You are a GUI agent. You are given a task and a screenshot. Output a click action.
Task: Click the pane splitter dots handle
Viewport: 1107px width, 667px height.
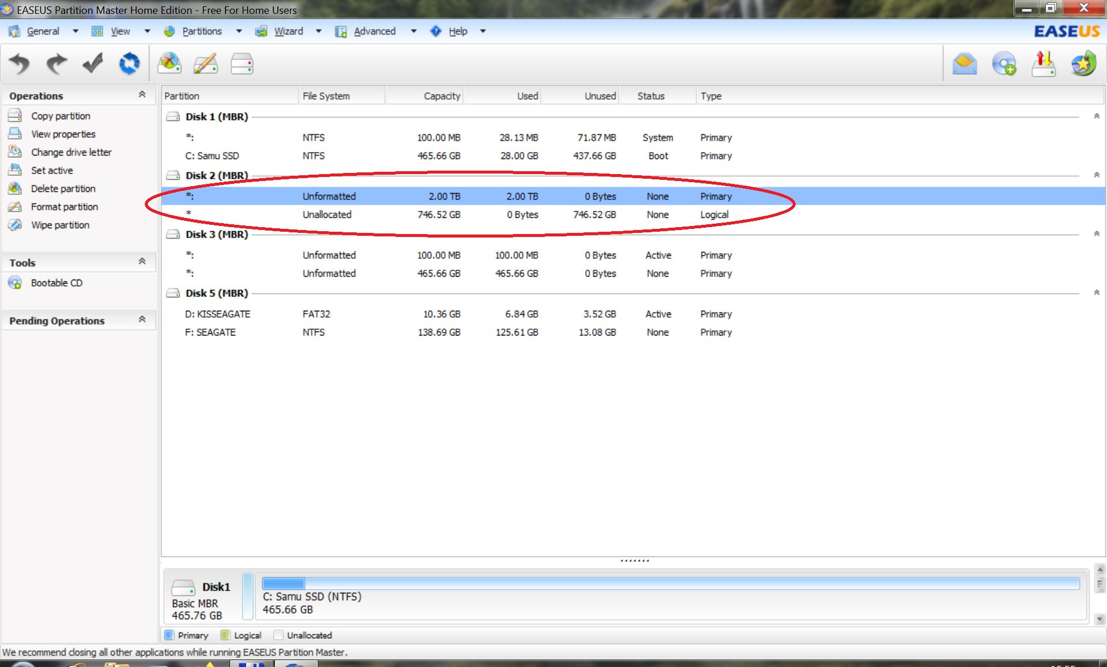[634, 560]
